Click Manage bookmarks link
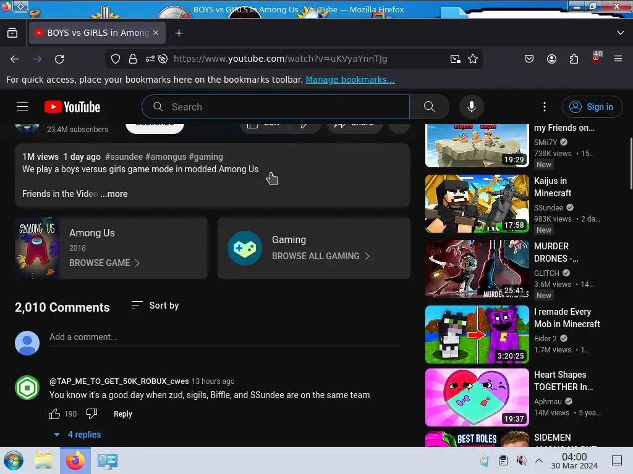 click(350, 80)
